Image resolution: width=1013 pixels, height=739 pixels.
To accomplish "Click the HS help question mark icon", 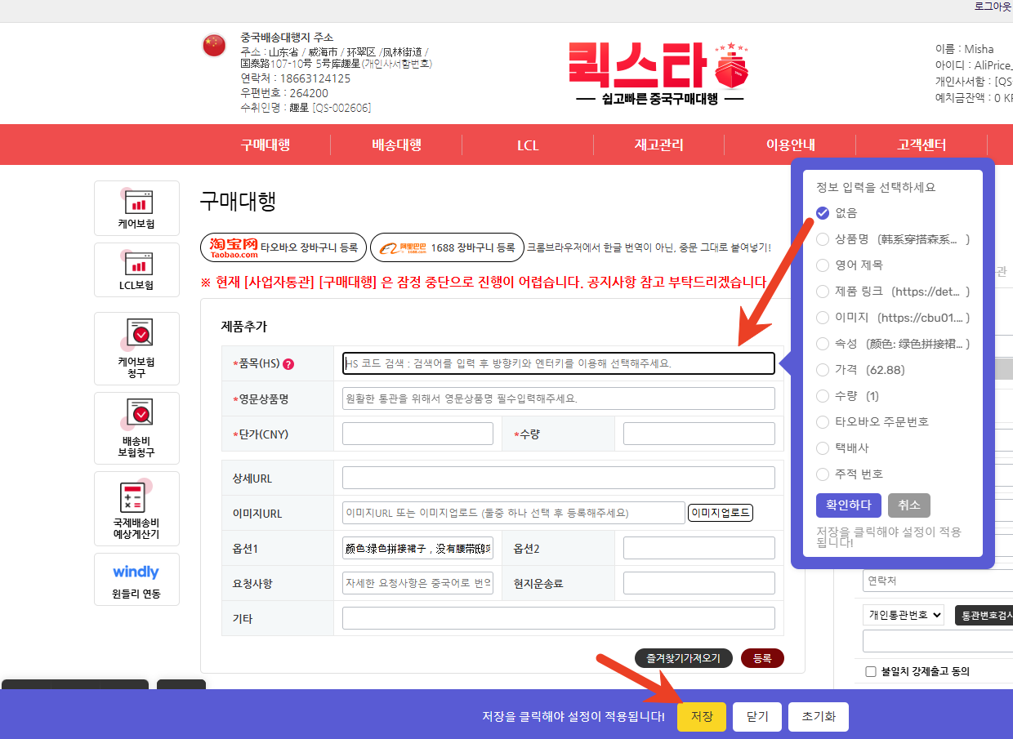I will (x=288, y=364).
